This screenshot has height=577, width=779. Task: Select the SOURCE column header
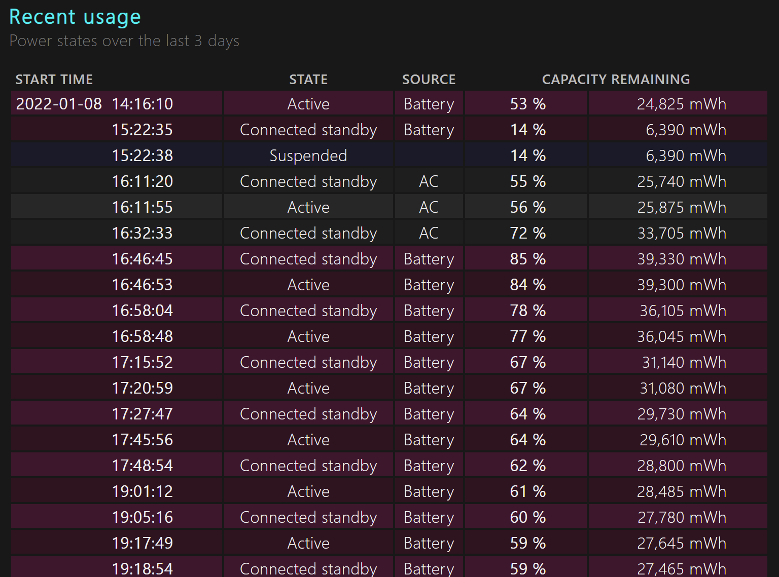(x=429, y=80)
